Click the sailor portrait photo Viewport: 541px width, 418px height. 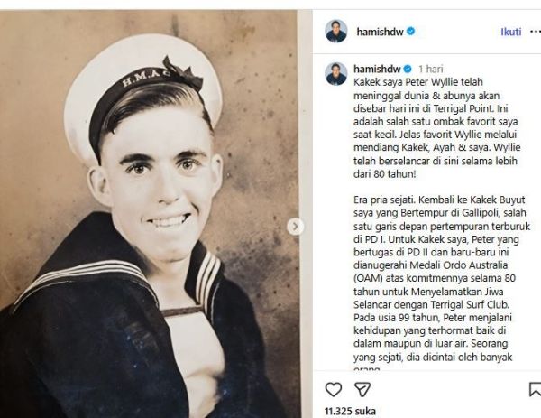coord(149,214)
